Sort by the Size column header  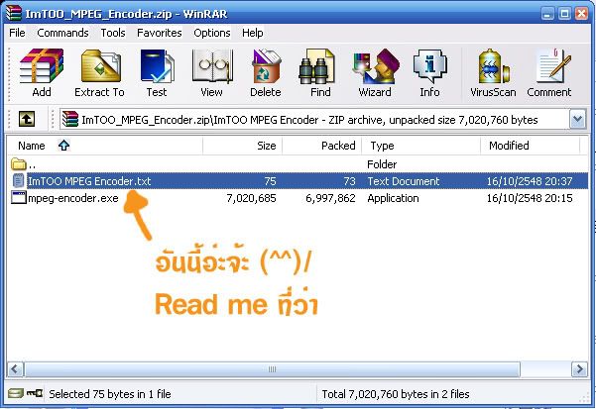click(x=243, y=146)
